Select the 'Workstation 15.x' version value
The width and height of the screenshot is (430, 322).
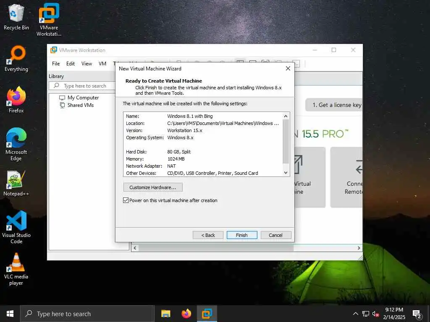tap(185, 131)
